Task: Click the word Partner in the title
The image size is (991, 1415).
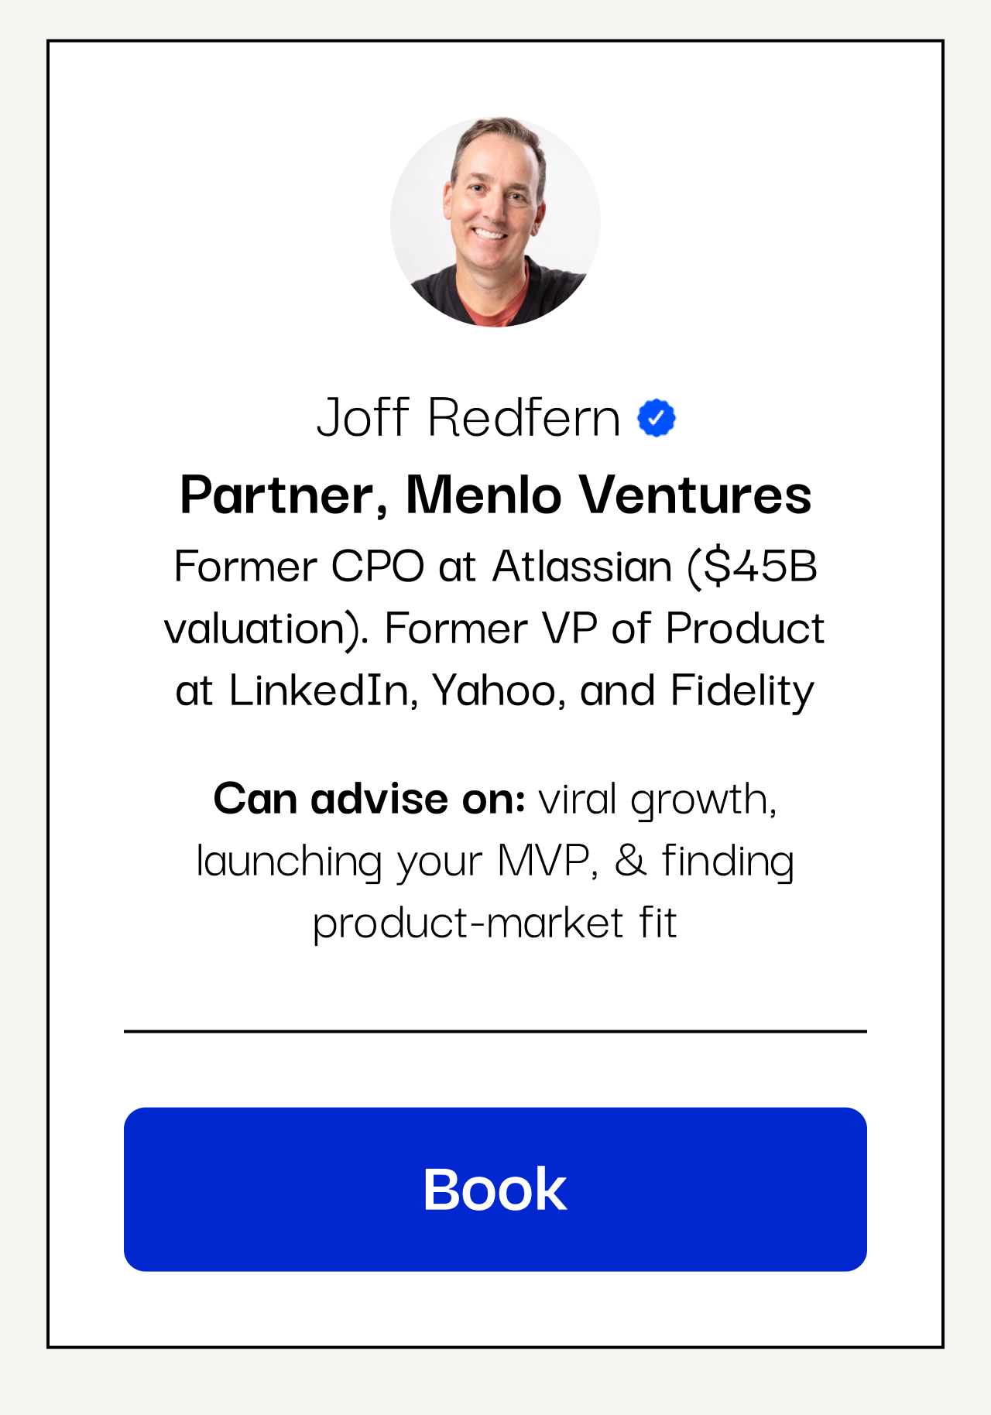Action: pos(277,495)
